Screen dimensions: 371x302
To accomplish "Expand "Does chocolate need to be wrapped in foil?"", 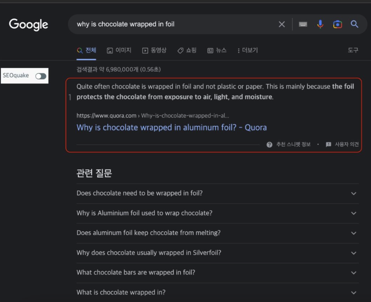I will pyautogui.click(x=354, y=193).
